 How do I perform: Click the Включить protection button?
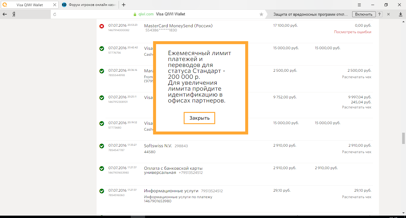click(x=363, y=14)
